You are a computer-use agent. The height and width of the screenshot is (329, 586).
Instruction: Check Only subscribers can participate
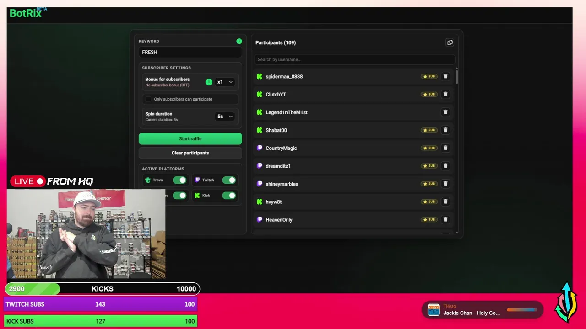[x=148, y=99]
